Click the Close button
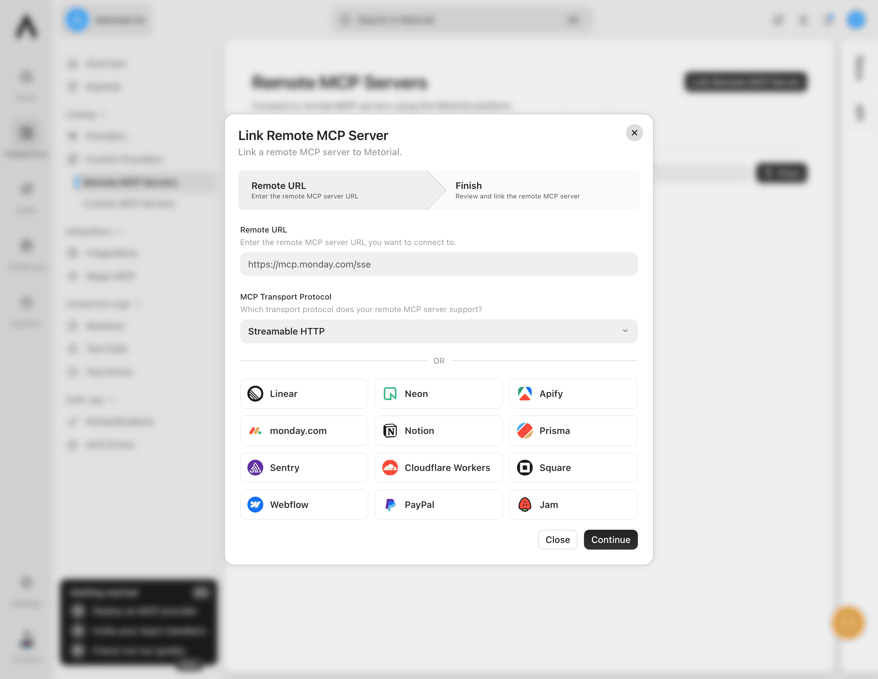The height and width of the screenshot is (679, 878). pos(558,540)
